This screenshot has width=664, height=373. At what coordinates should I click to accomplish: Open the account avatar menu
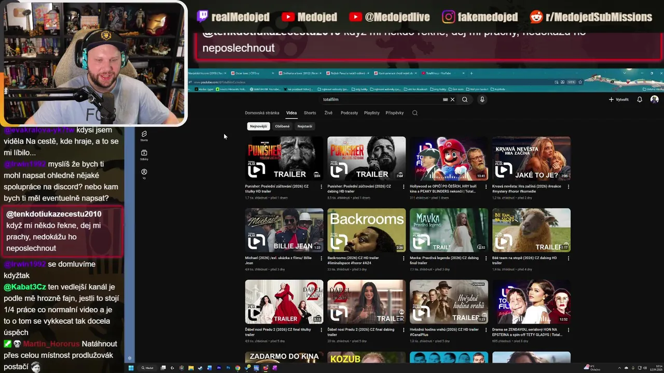click(655, 99)
